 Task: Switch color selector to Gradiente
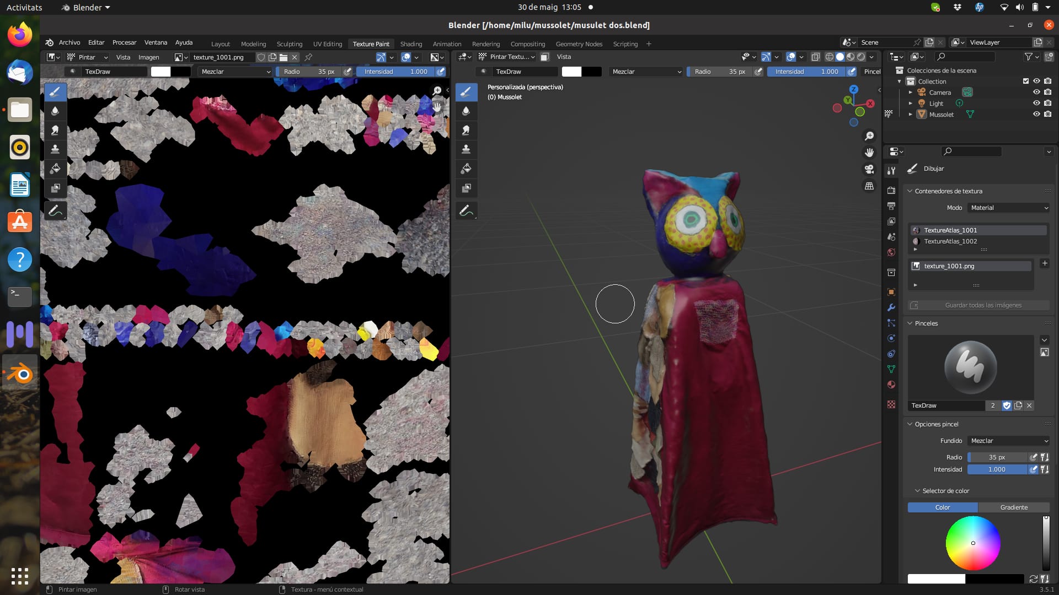[1014, 507]
